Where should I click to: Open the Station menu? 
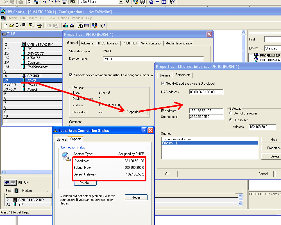coord(12,18)
